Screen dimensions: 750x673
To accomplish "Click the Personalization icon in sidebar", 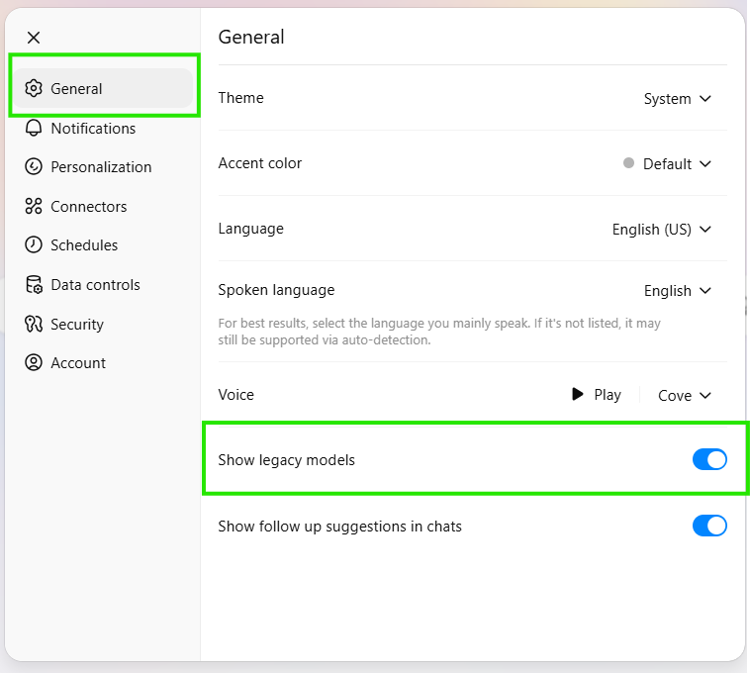I will pos(34,167).
